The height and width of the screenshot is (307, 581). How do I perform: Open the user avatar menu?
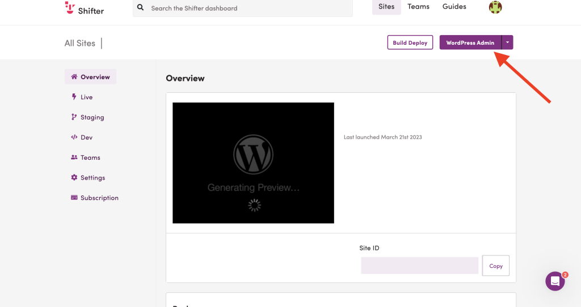click(495, 7)
